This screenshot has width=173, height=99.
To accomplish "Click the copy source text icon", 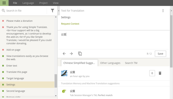I will [80, 54].
